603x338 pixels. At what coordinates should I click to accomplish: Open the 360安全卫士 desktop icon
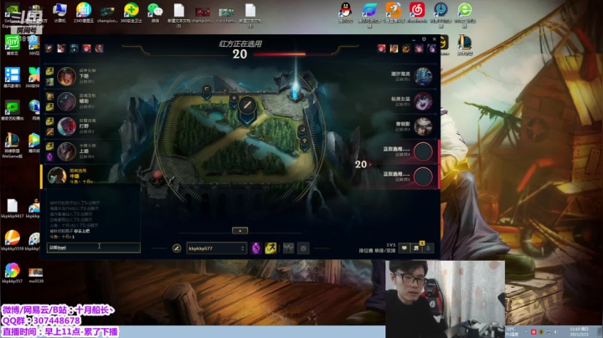131,13
